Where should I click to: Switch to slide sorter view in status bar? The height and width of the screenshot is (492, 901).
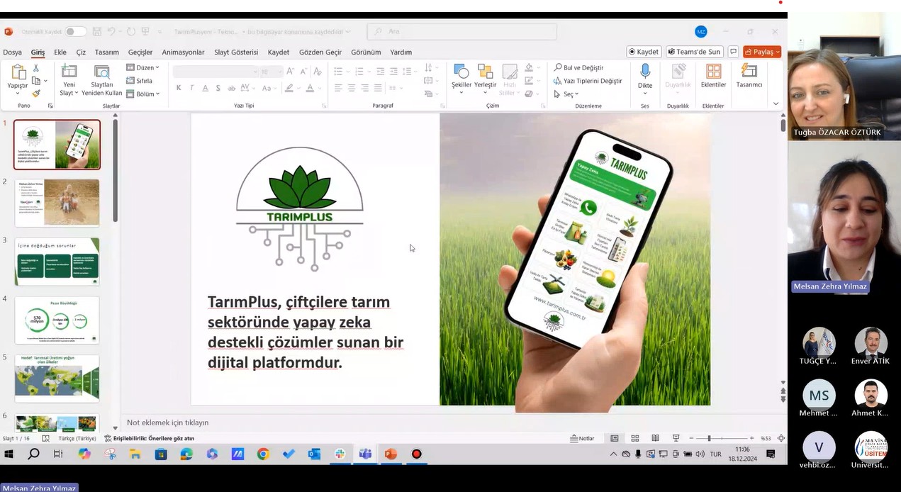click(x=635, y=438)
